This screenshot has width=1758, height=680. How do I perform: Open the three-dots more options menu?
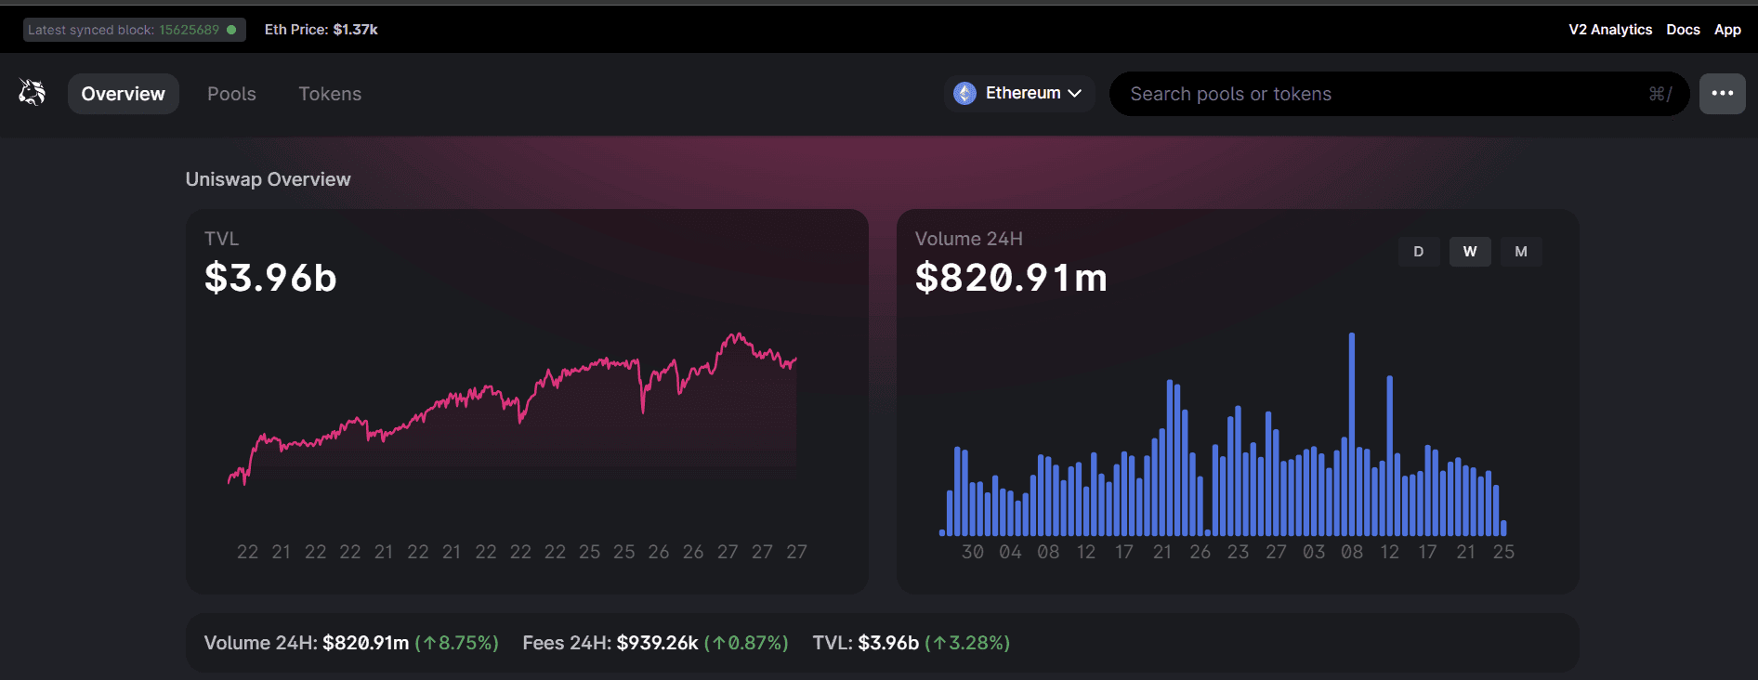[1722, 94]
